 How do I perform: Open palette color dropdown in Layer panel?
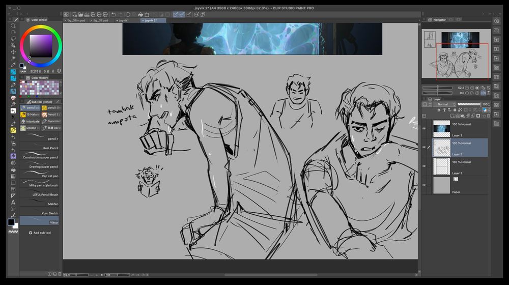427,104
